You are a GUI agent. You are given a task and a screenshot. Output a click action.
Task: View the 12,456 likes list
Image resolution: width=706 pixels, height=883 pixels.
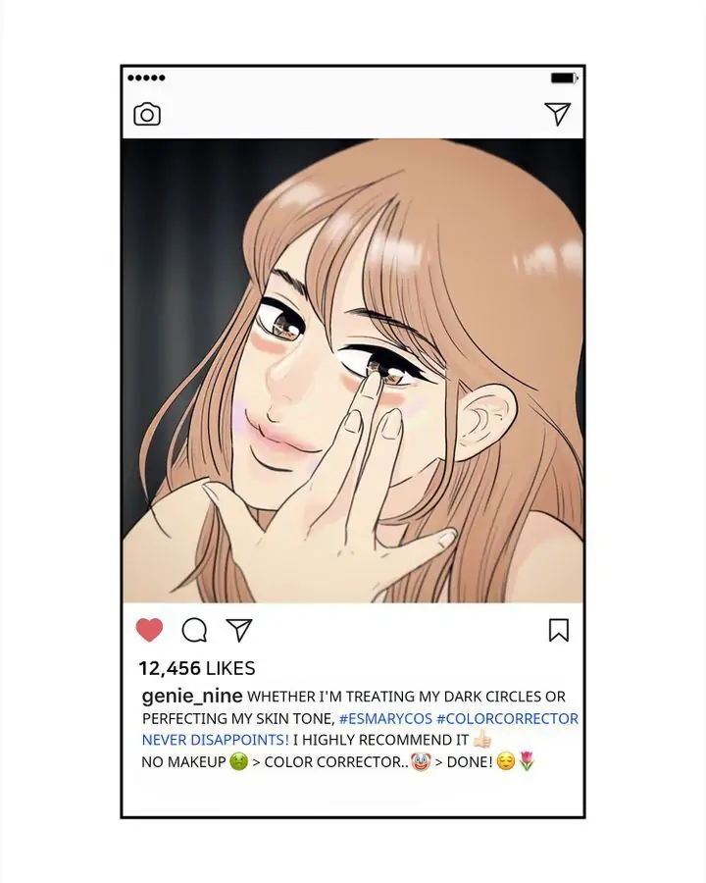[x=197, y=668]
